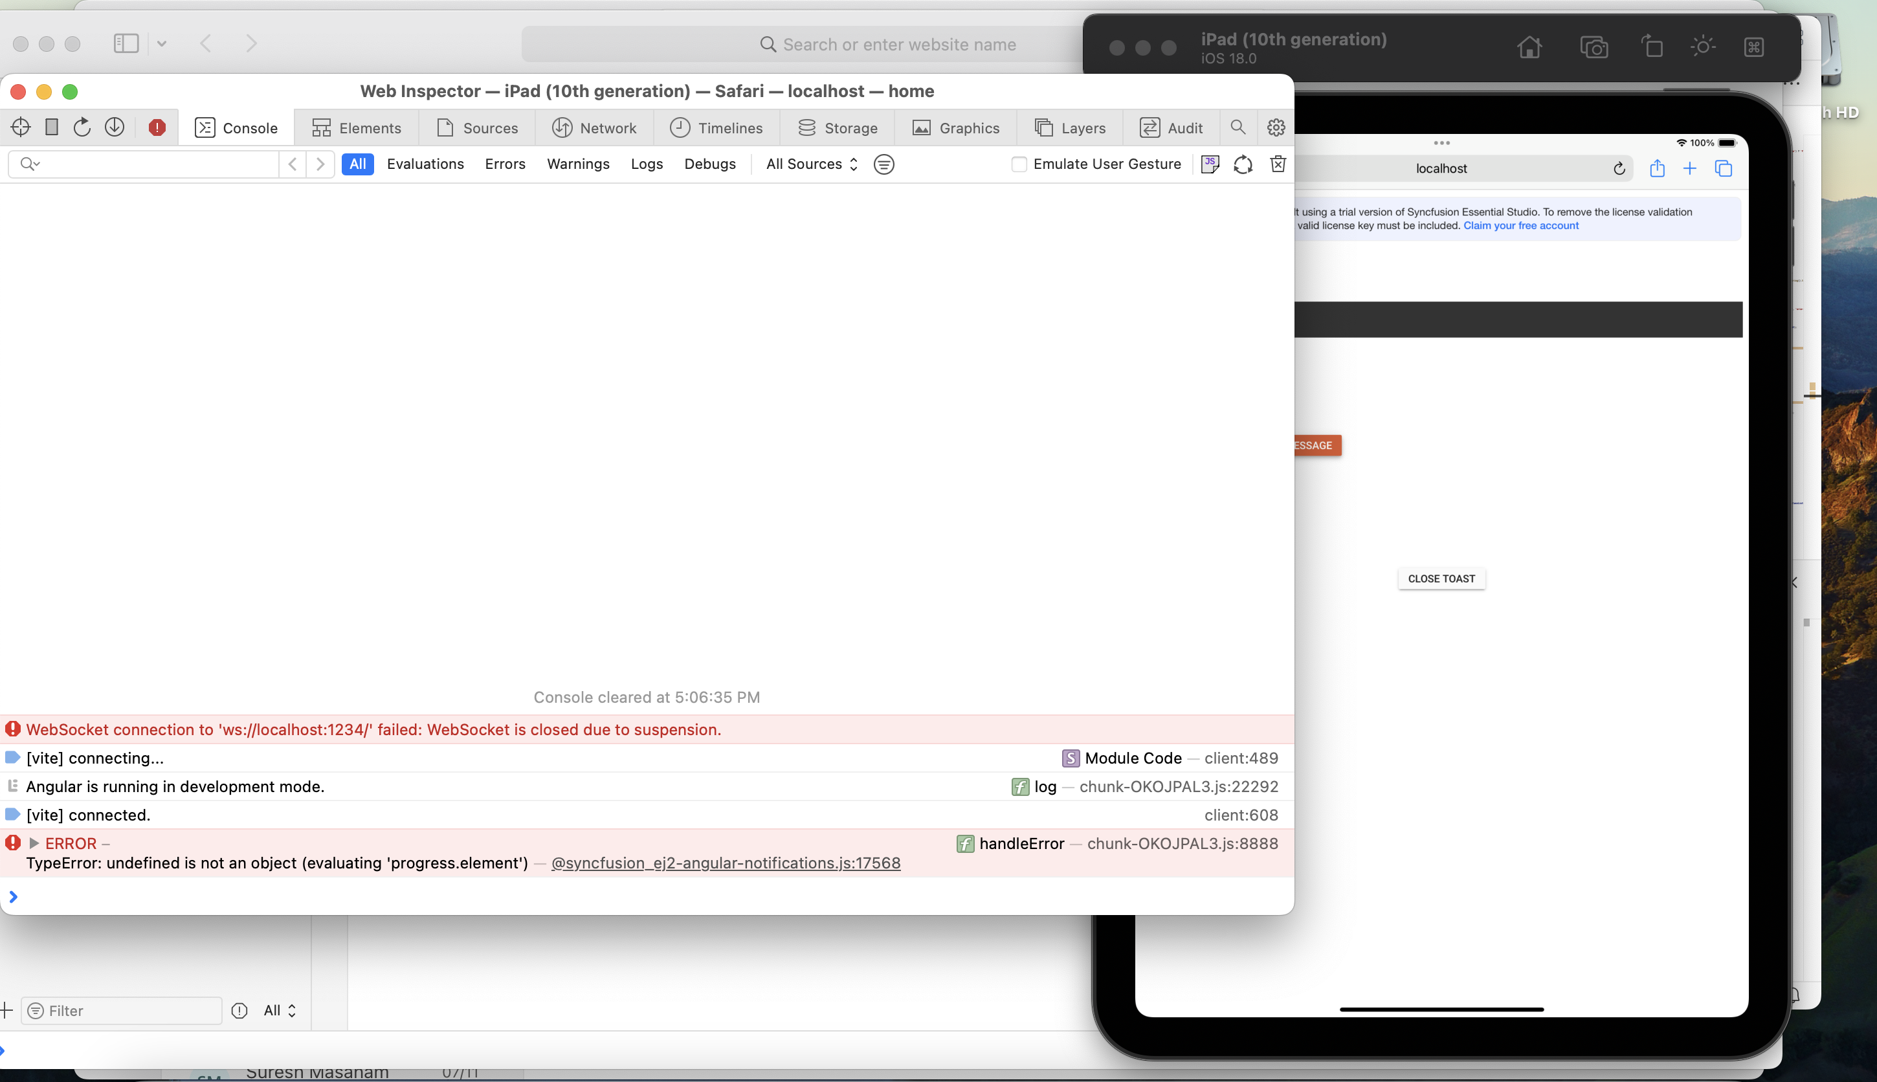
Task: Switch to the Layers tab
Action: click(1070, 128)
